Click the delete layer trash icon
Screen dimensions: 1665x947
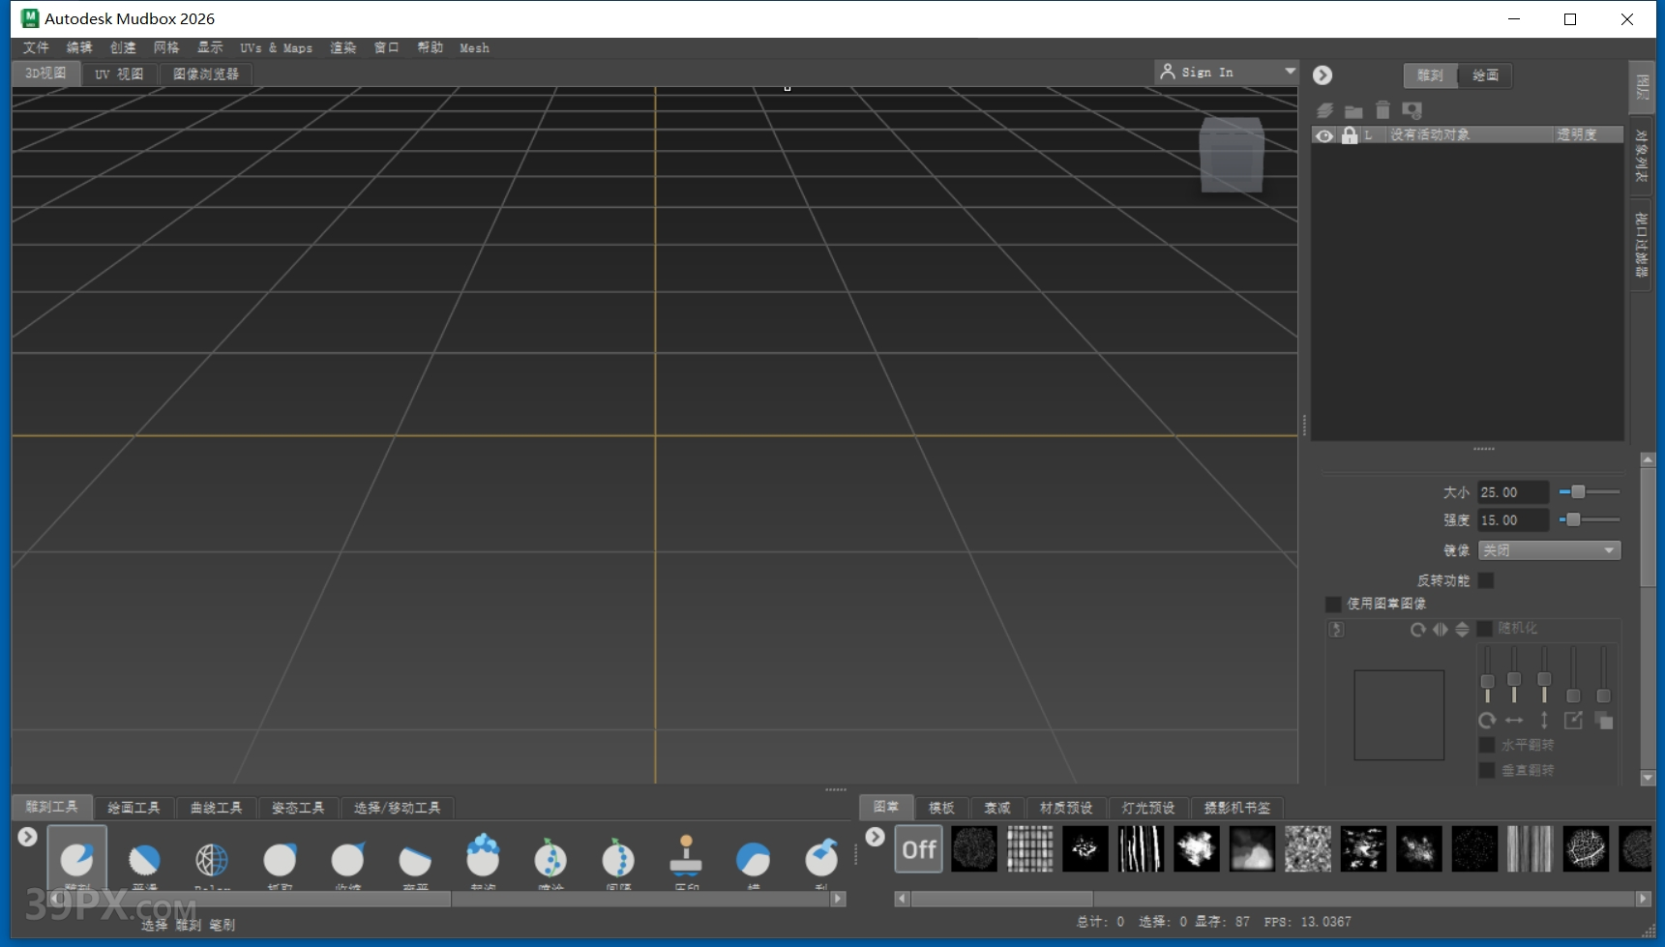(1383, 110)
